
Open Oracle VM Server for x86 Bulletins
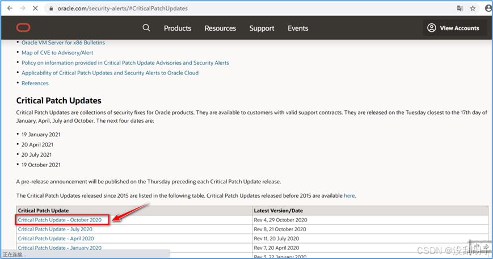pos(63,43)
